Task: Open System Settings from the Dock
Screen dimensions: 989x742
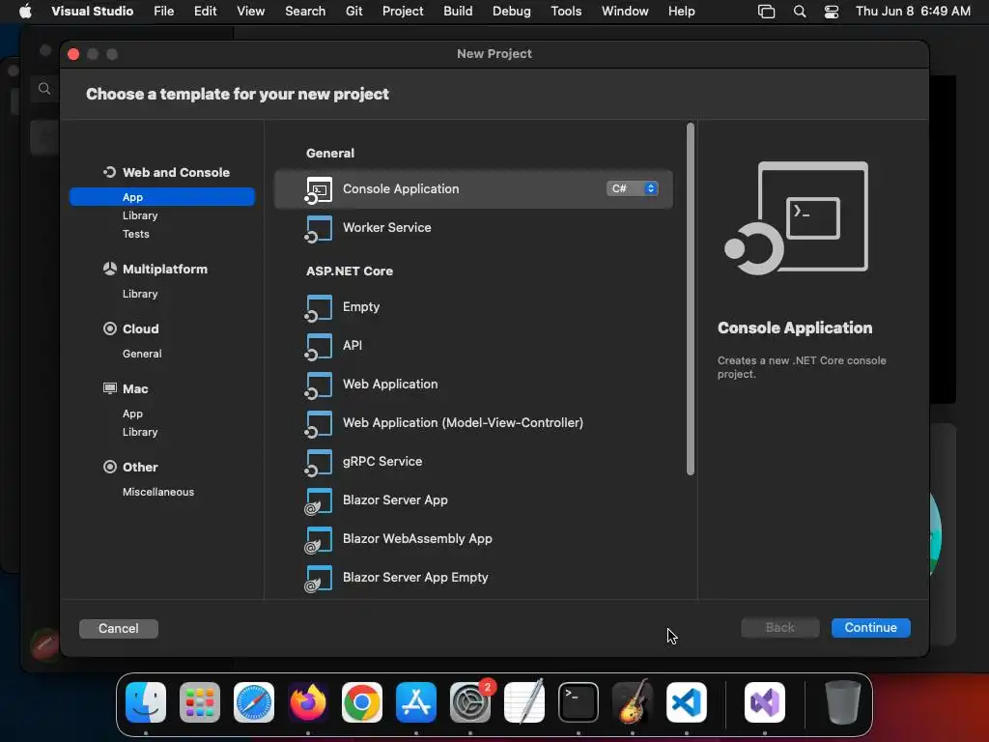Action: pos(470,702)
